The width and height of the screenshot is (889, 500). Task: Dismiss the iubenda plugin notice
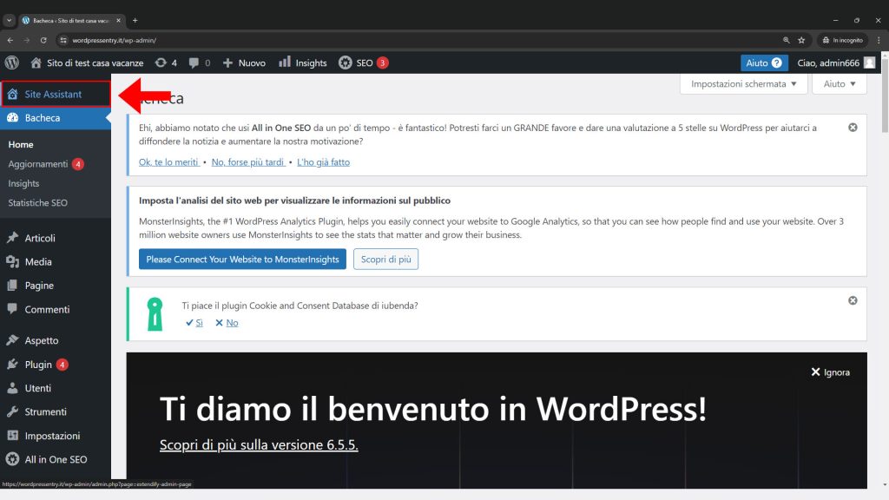853,300
